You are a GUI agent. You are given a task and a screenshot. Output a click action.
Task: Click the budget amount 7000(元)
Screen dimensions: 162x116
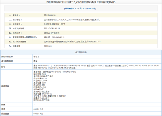[x=48, y=46]
